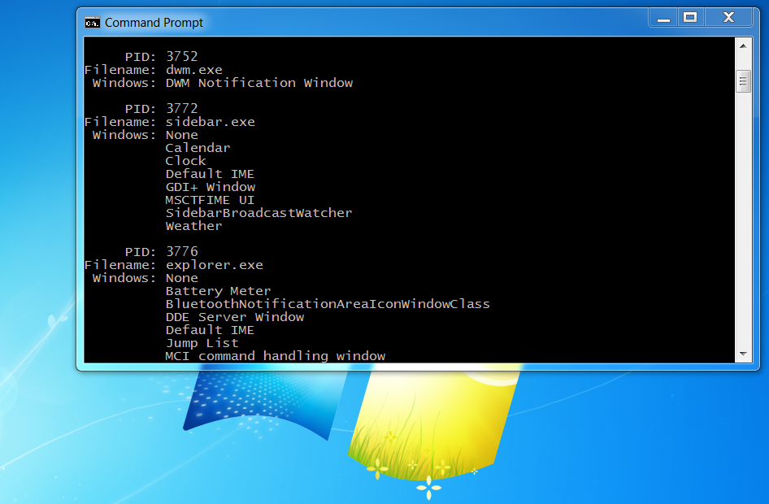Click the scrollbar up arrow
This screenshot has width=769, height=504.
click(x=743, y=46)
